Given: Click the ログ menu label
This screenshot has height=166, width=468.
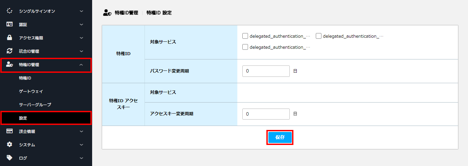Looking at the screenshot, I should click(x=23, y=158).
